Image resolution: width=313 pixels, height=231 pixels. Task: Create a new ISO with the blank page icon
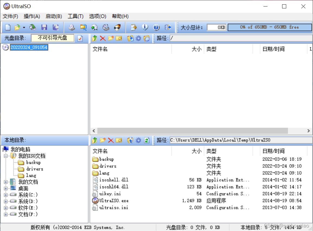[8, 27]
